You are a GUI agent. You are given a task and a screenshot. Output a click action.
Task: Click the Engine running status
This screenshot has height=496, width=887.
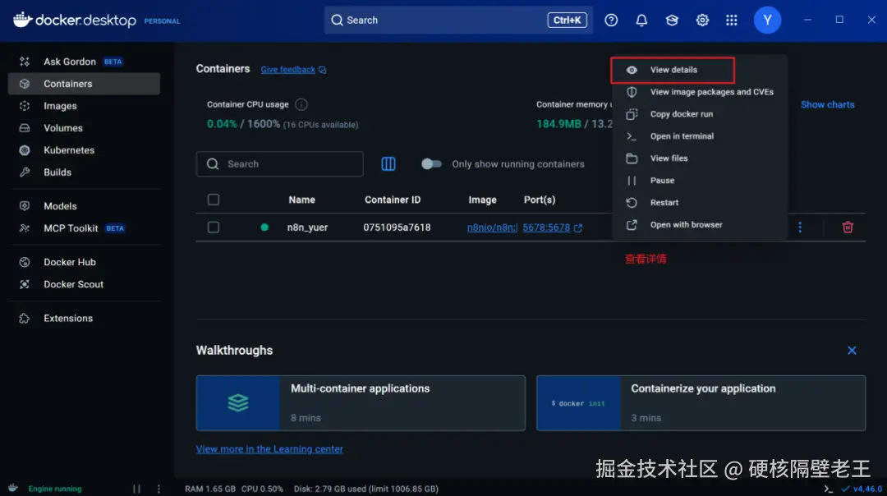pos(55,489)
